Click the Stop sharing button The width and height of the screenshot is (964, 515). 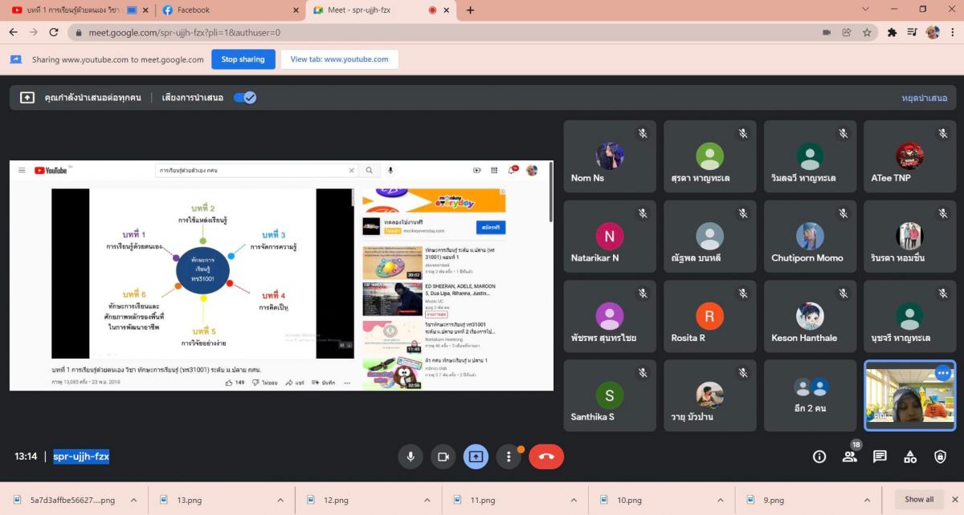(243, 59)
